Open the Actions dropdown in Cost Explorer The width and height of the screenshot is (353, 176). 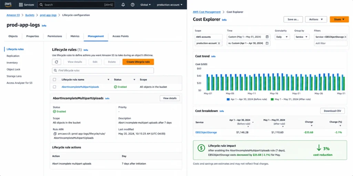tap(316, 20)
